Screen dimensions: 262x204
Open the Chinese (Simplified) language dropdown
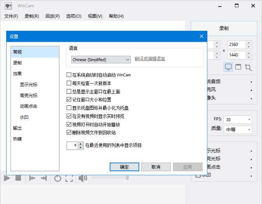pyautogui.click(x=101, y=60)
